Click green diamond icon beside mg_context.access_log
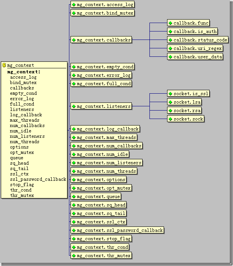 point(74,5)
